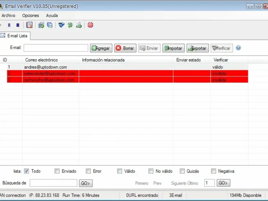
Task: Click the blue stop square icon
Action: (18, 25)
